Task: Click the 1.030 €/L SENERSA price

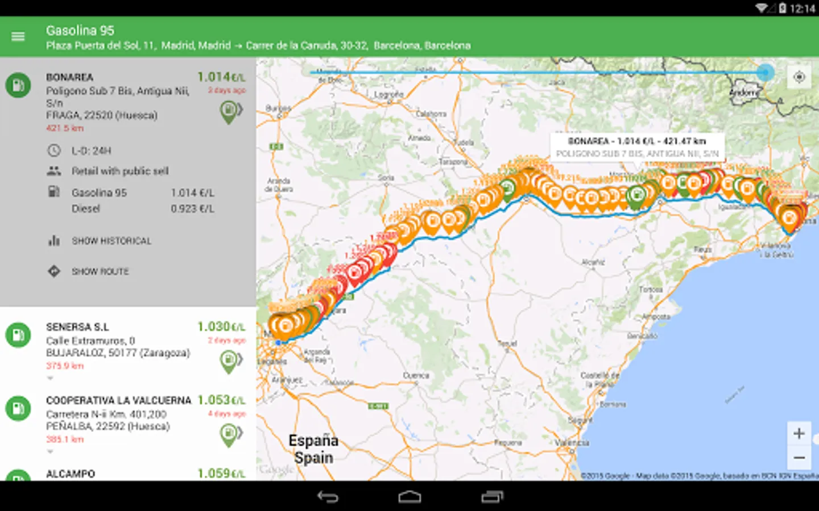Action: pos(221,326)
